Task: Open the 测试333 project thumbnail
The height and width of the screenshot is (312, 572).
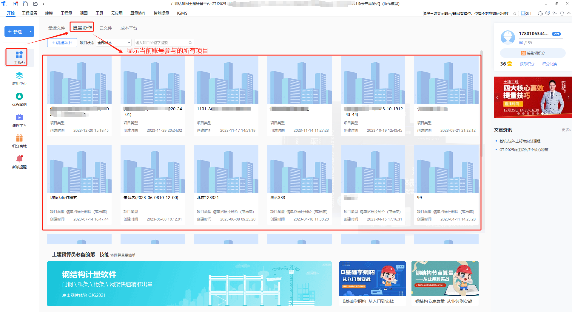Action: click(x=300, y=169)
